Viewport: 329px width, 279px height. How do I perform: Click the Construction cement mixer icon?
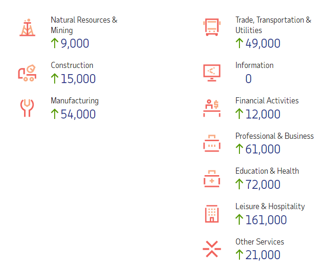(27, 73)
